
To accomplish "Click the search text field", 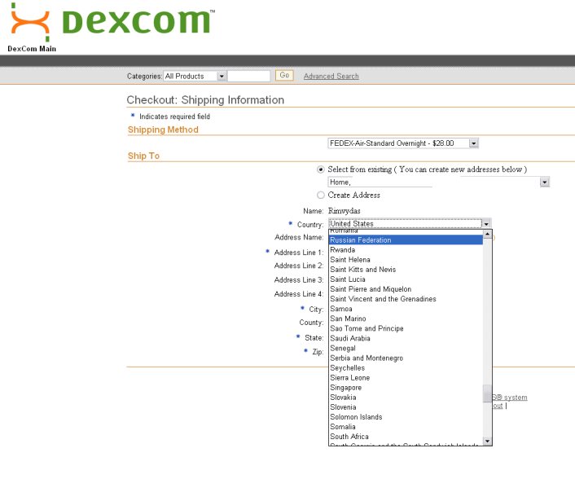I will (x=248, y=77).
